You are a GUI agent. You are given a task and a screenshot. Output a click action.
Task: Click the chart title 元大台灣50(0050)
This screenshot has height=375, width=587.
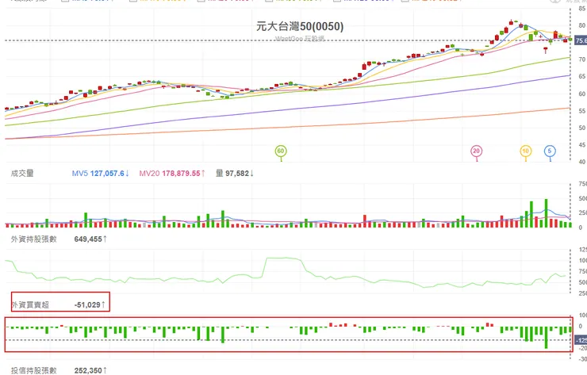tap(300, 27)
